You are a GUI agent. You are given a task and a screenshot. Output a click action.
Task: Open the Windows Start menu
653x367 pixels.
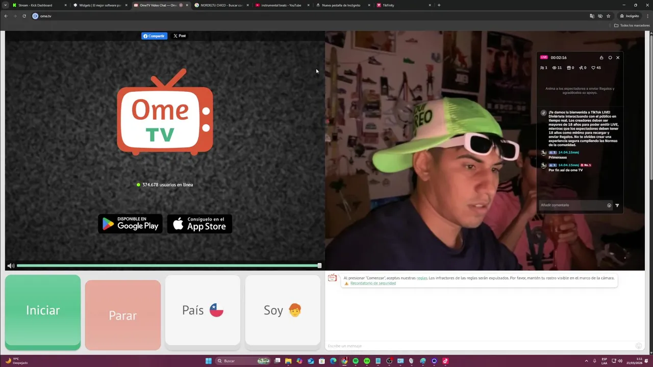209,361
